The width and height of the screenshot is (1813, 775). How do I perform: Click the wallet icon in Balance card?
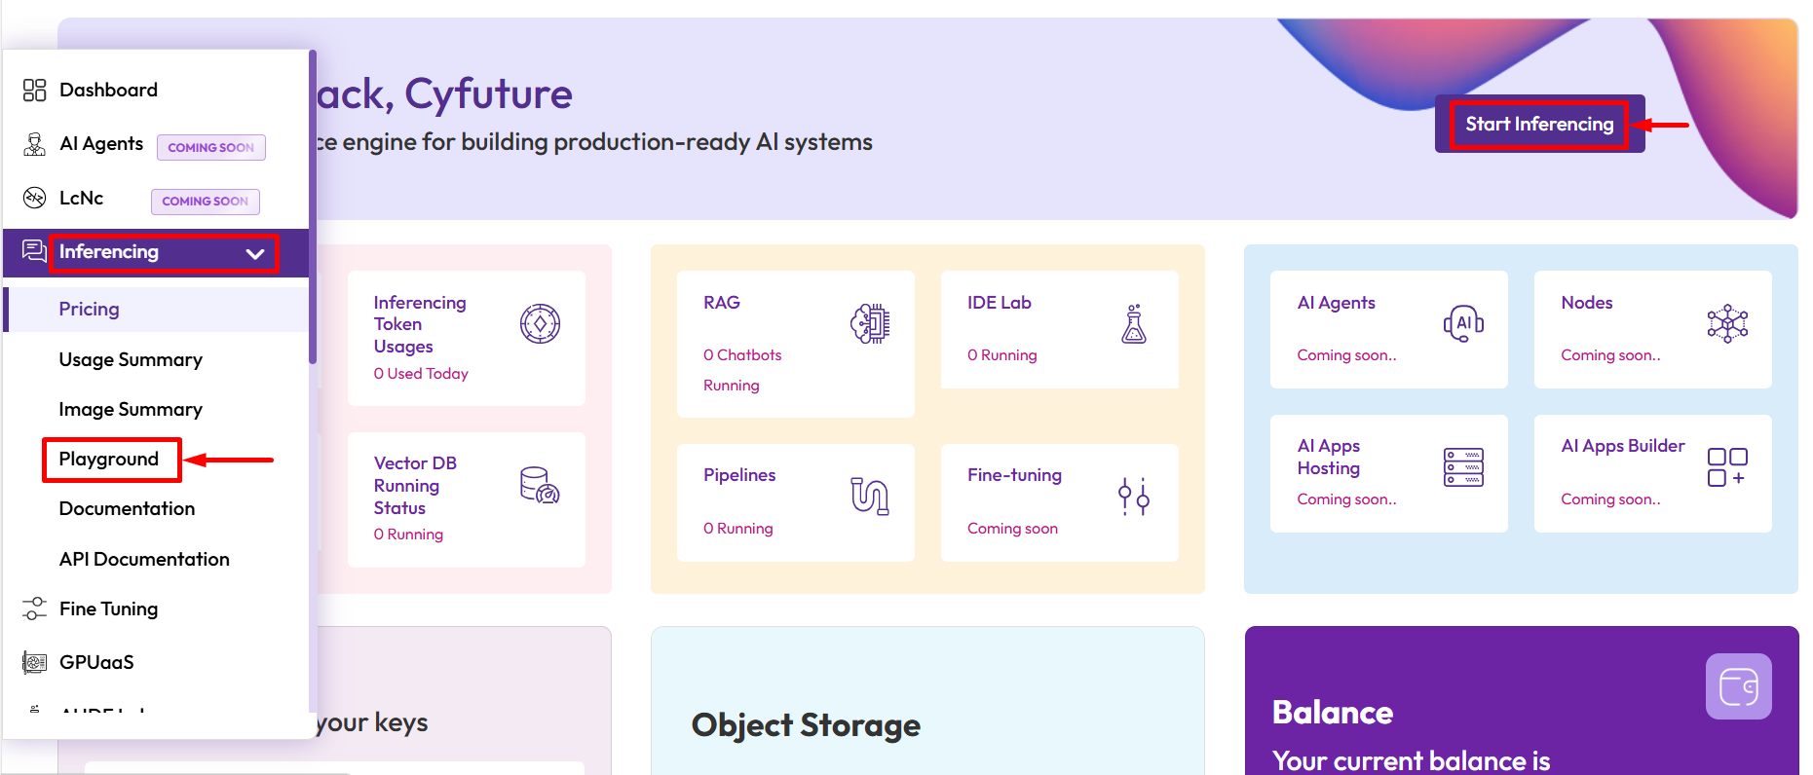click(1738, 686)
